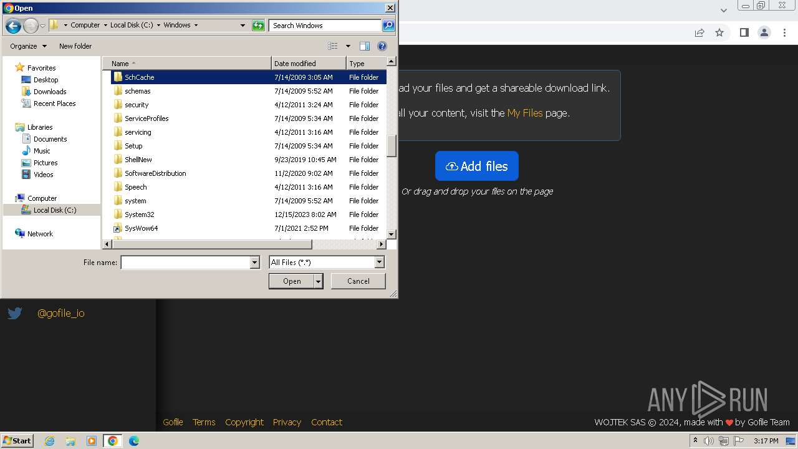
Task: Click the Add files button
Action: pyautogui.click(x=477, y=166)
